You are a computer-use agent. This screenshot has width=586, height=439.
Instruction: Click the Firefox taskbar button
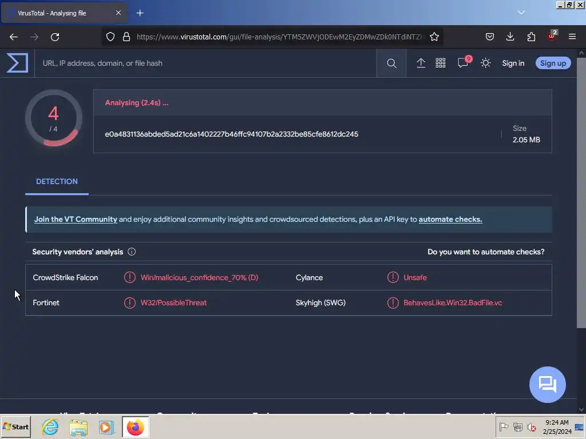[135, 426]
